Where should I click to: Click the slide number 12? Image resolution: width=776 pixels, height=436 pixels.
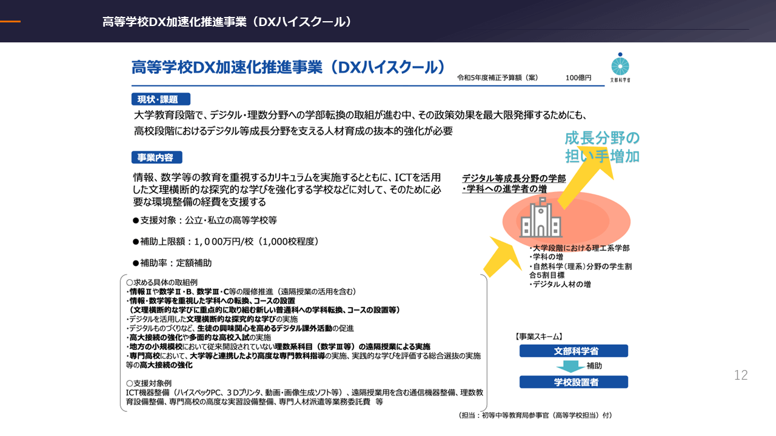click(x=740, y=375)
